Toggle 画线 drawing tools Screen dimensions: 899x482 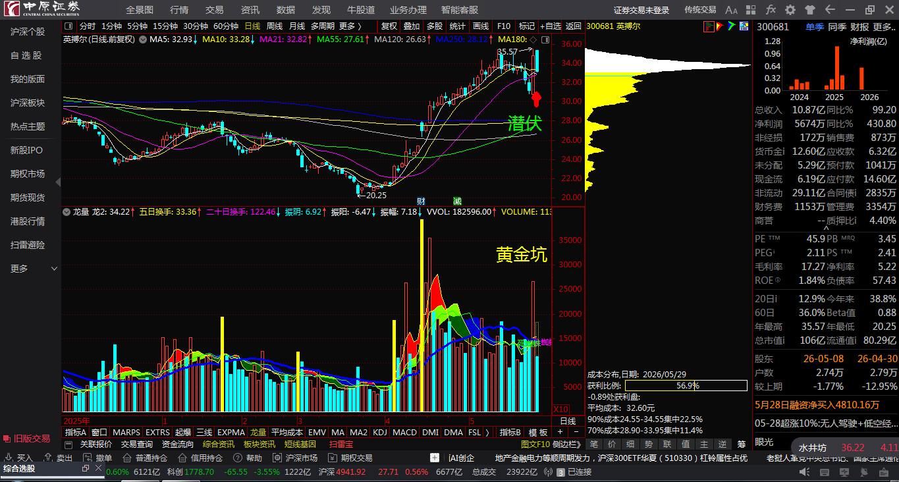pyautogui.click(x=481, y=26)
